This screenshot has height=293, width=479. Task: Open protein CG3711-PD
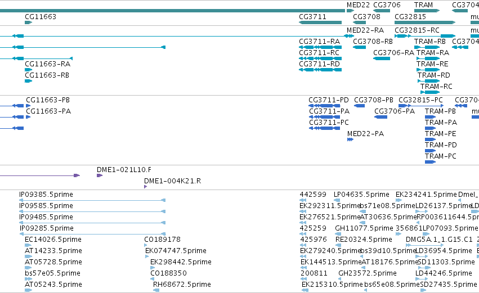328,100
